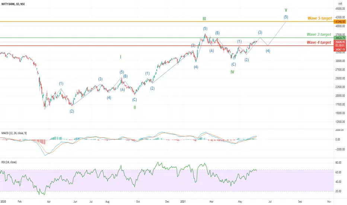Screen dimensions: 347x205
Task: Click the 42500.00 price axis value
Action: pos(340,17)
